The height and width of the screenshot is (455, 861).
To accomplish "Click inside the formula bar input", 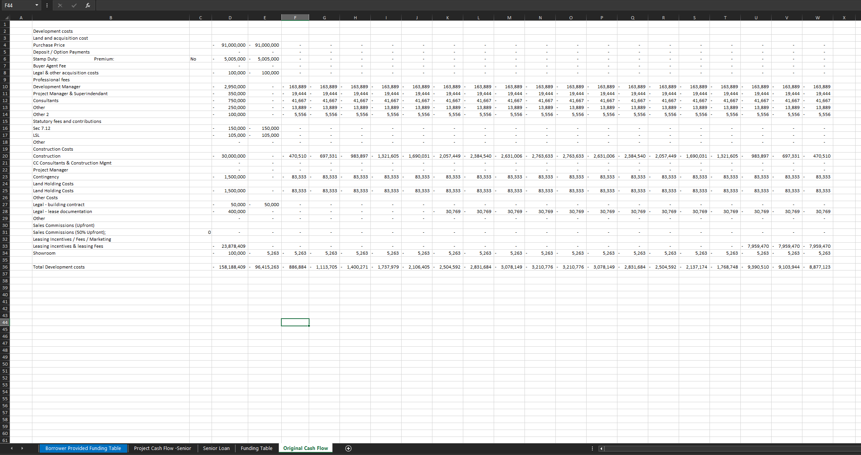I will 478,5.
